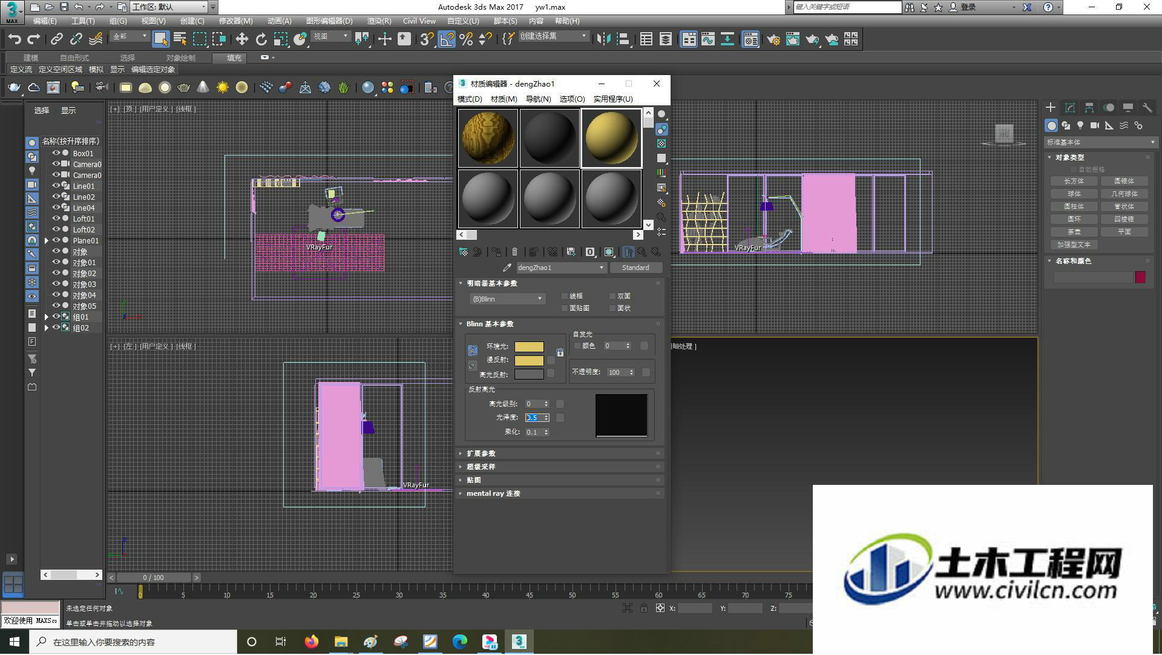This screenshot has height=655, width=1162.
Task: Click Reset Map/Mtl trash icon
Action: pyautogui.click(x=515, y=252)
